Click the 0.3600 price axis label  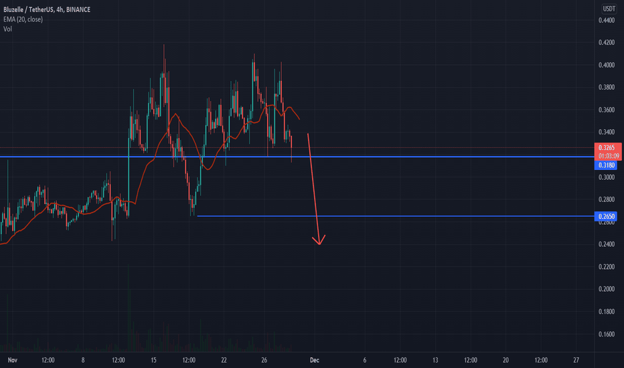607,110
